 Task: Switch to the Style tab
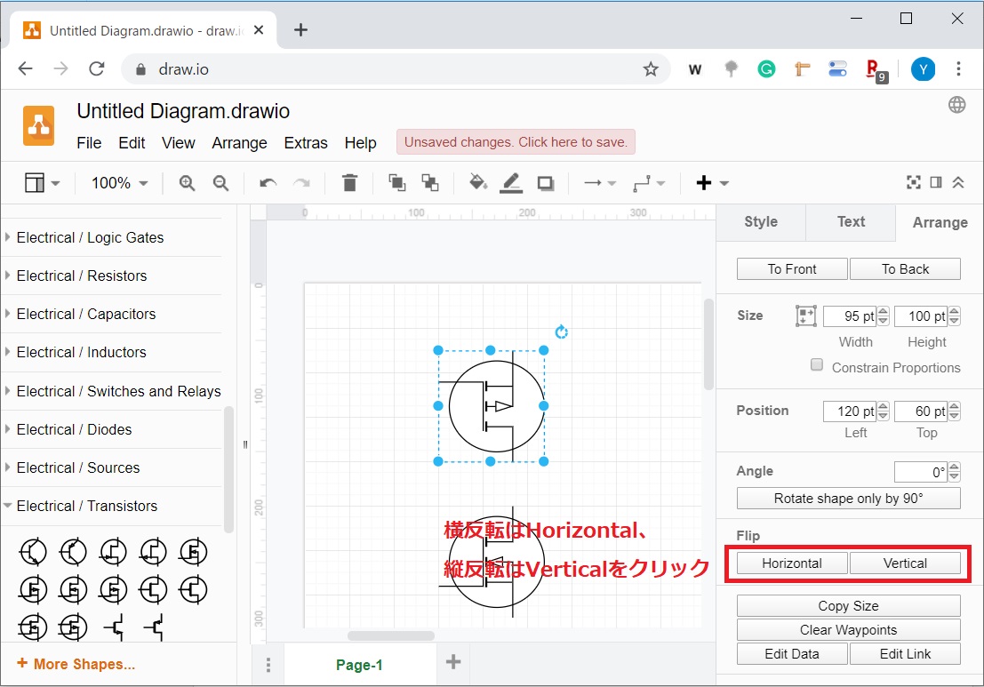click(760, 222)
